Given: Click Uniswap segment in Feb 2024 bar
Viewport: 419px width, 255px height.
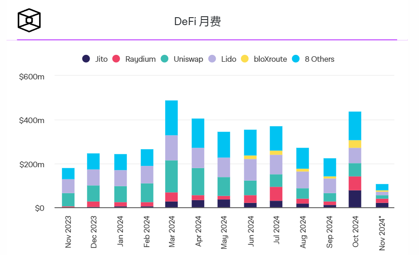Looking at the screenshot, I should 147,193.
